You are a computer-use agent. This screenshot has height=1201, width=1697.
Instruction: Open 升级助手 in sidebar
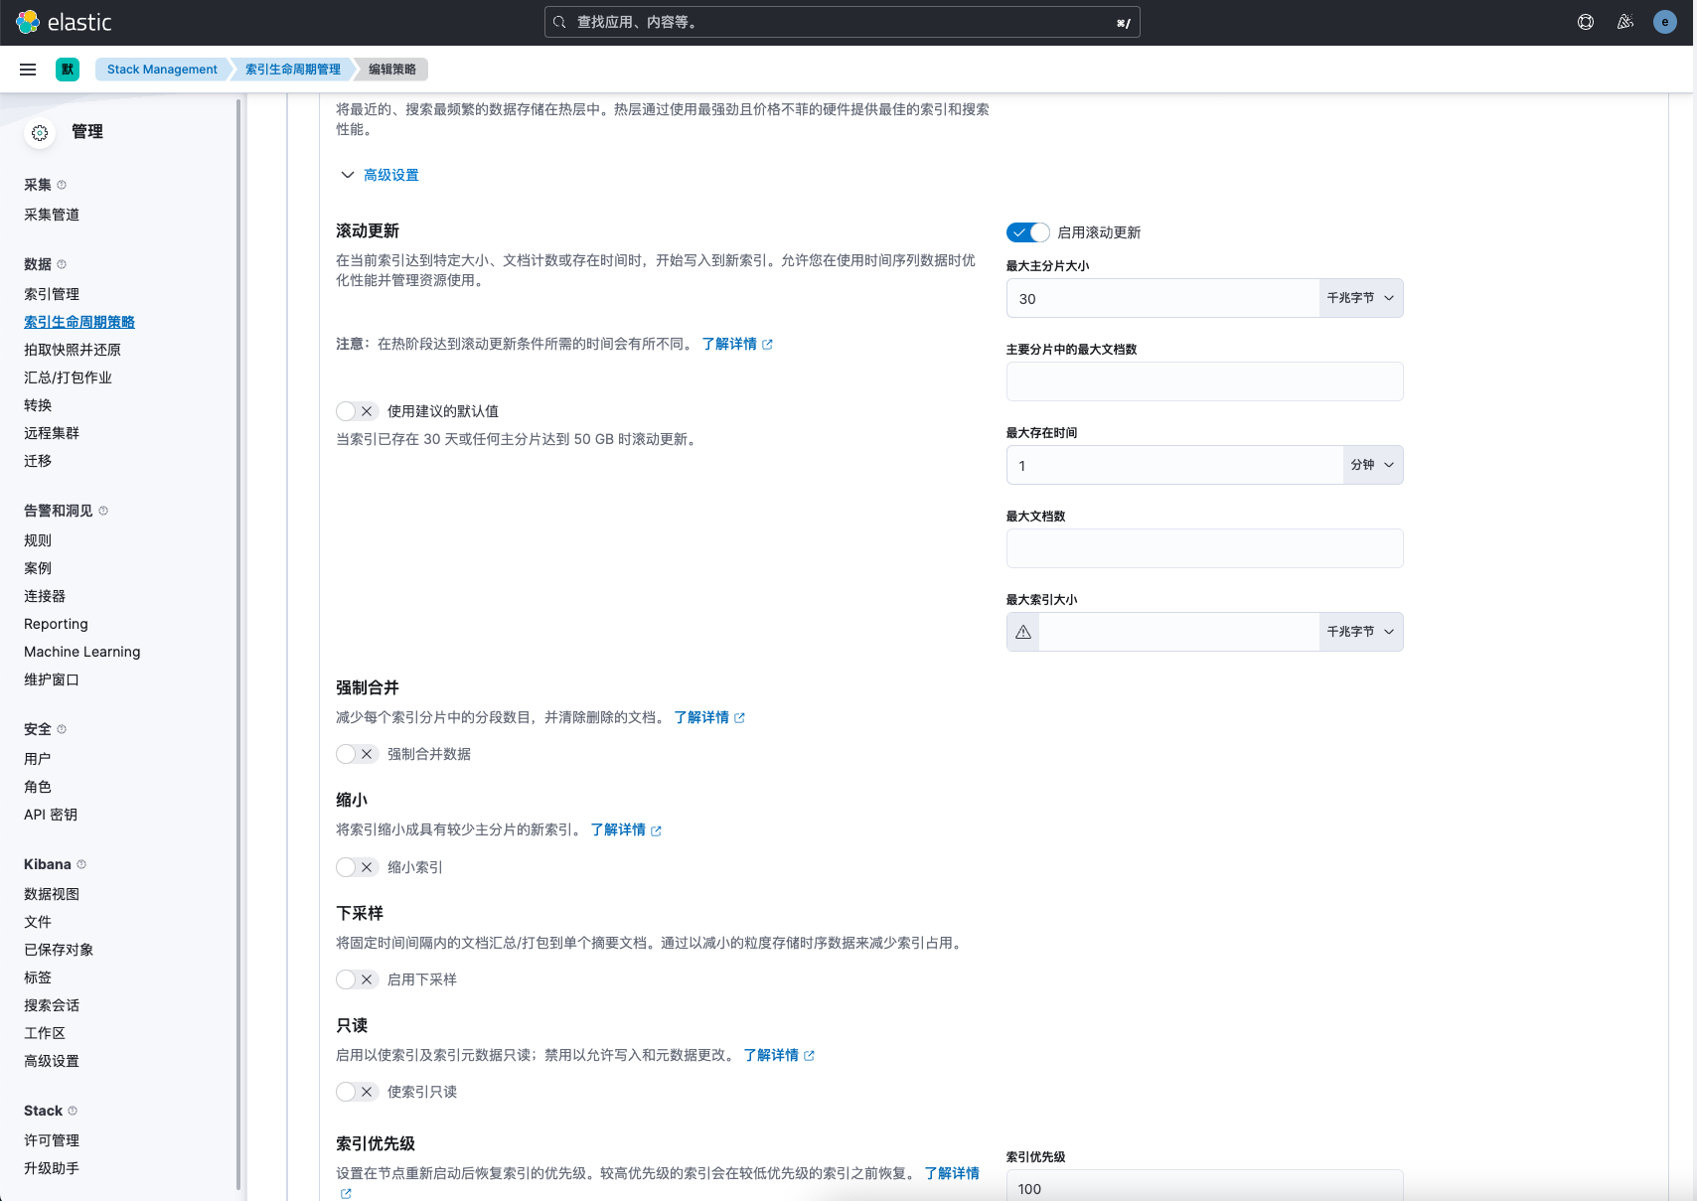coord(52,1168)
